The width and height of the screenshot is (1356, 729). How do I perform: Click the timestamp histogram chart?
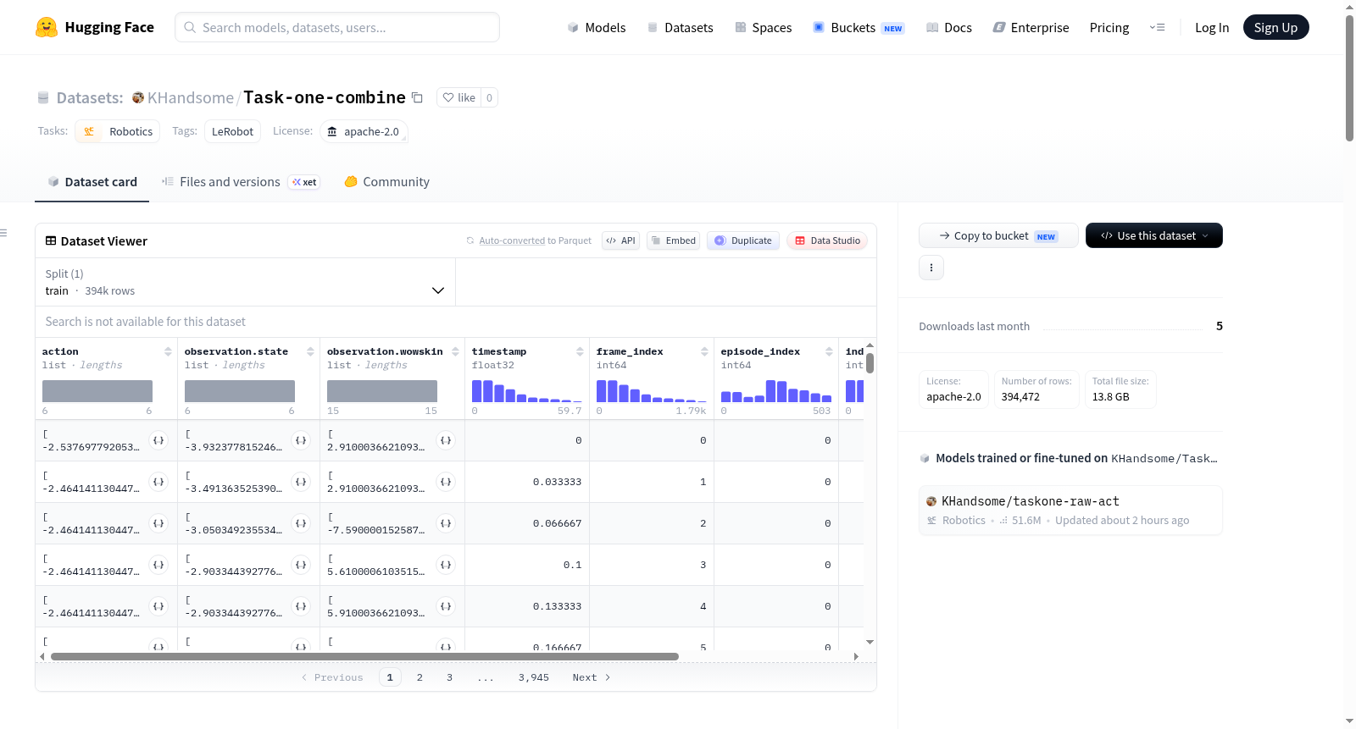click(x=527, y=390)
